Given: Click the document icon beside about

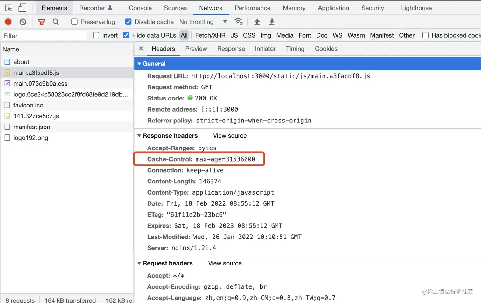Looking at the screenshot, I should 7,62.
